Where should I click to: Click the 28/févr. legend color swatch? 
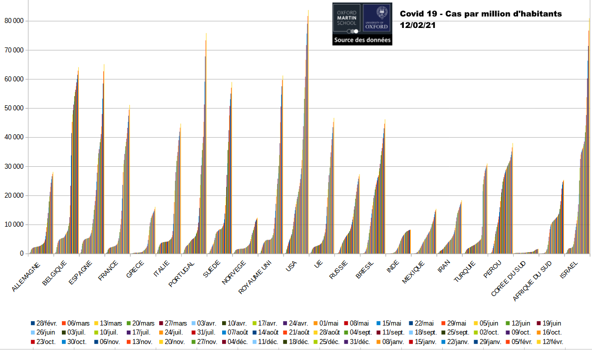coord(32,324)
